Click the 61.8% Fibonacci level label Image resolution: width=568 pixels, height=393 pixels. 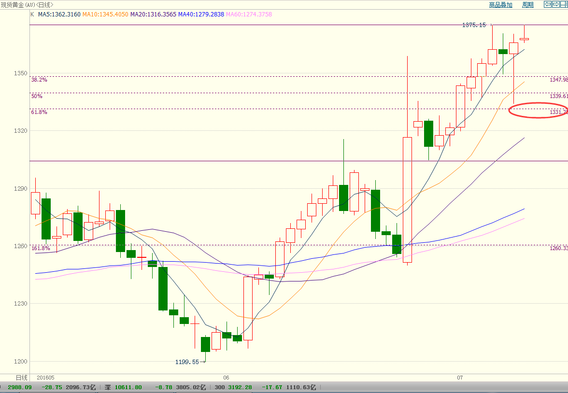click(x=39, y=112)
